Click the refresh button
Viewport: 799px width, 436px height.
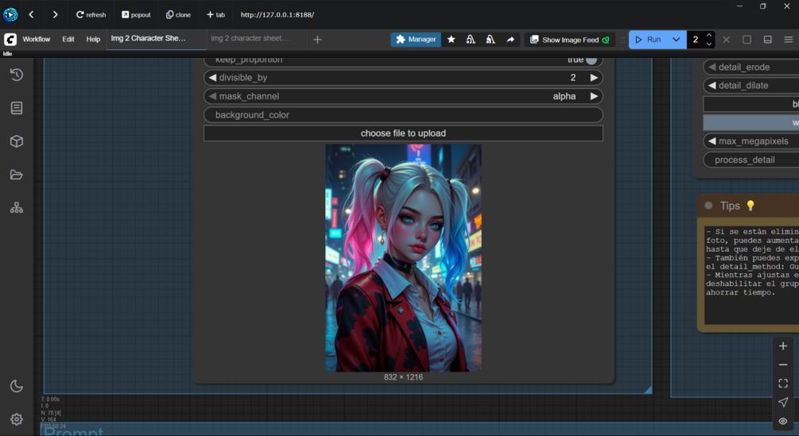(91, 15)
